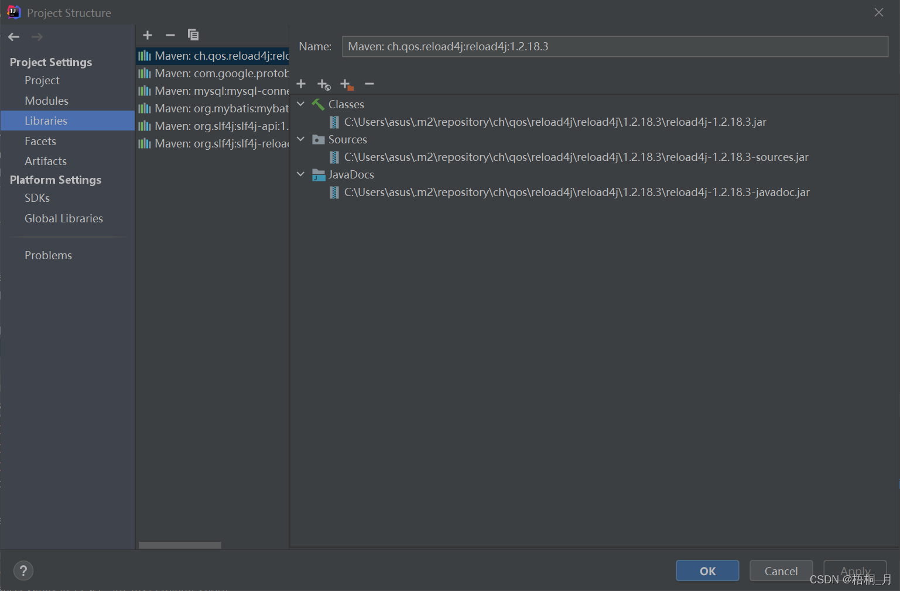This screenshot has height=591, width=900.
Task: Select Maven: org.mybatis:mybatis library
Action: 213,108
